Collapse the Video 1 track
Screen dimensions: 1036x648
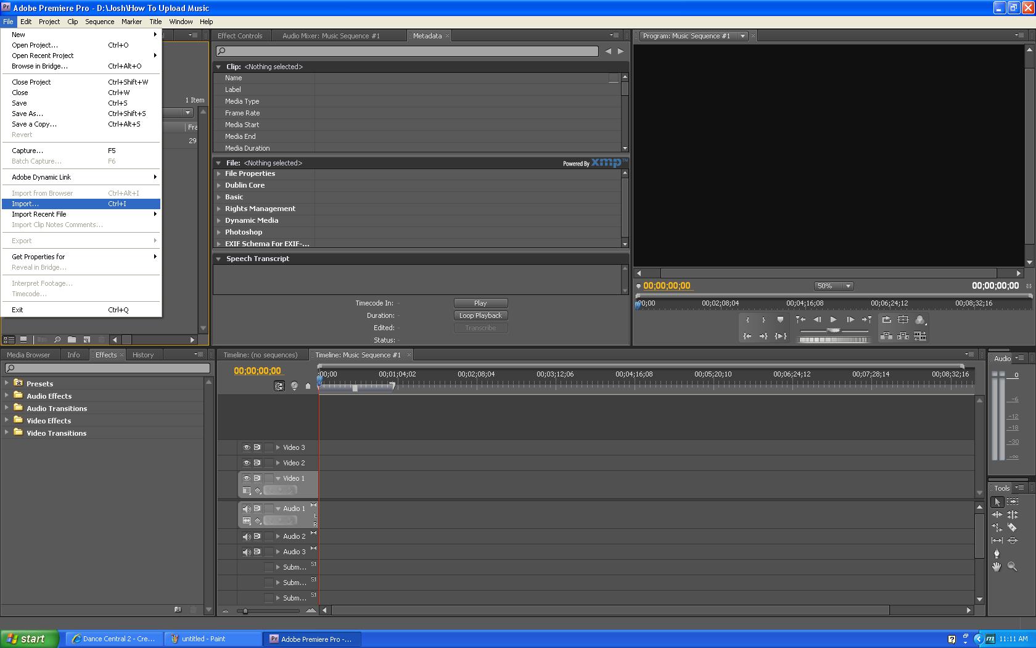278,478
